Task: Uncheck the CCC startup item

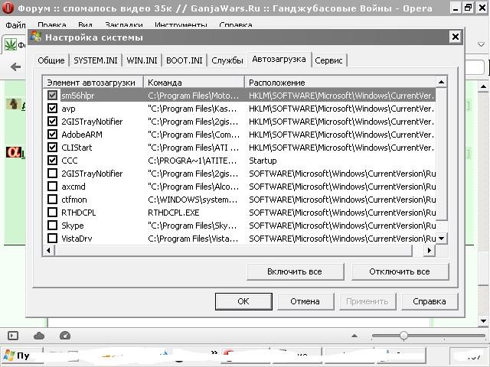Action: [52, 161]
